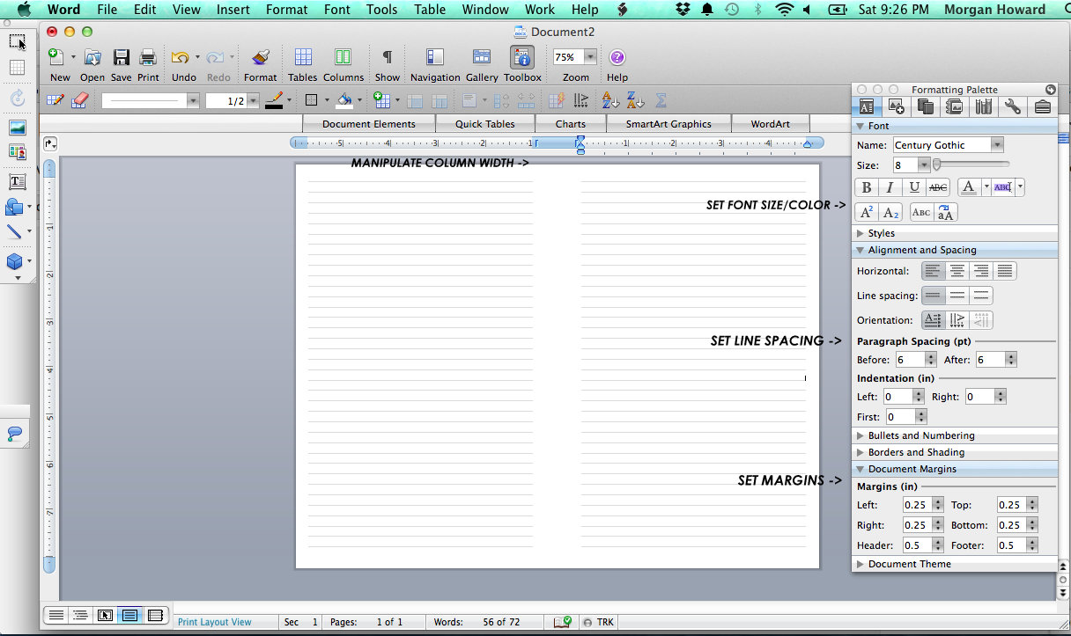Switch to Document Elements tab
Screen dimensions: 1071x636
369,124
